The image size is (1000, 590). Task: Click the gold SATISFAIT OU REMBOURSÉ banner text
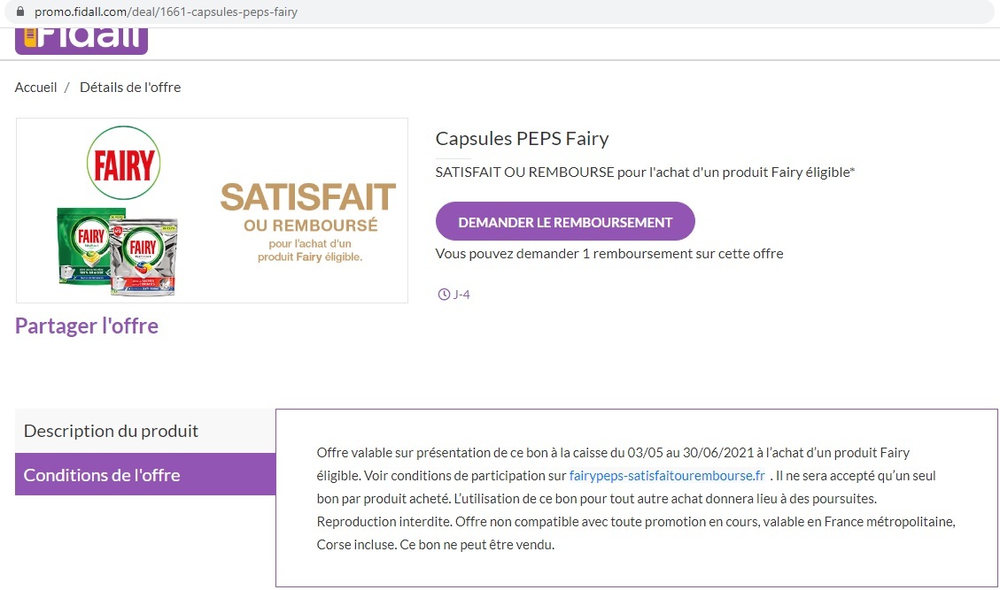308,208
